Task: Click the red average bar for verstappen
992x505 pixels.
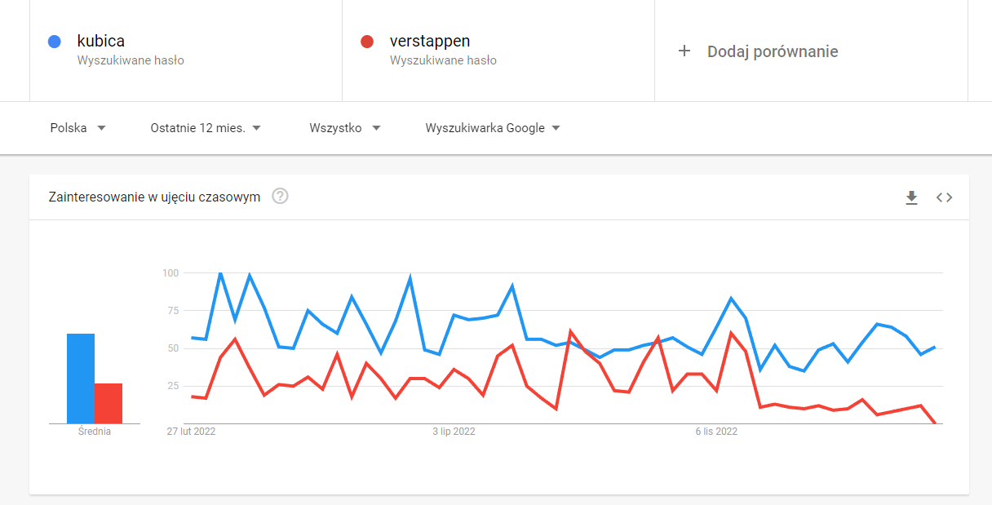Action: (108, 403)
